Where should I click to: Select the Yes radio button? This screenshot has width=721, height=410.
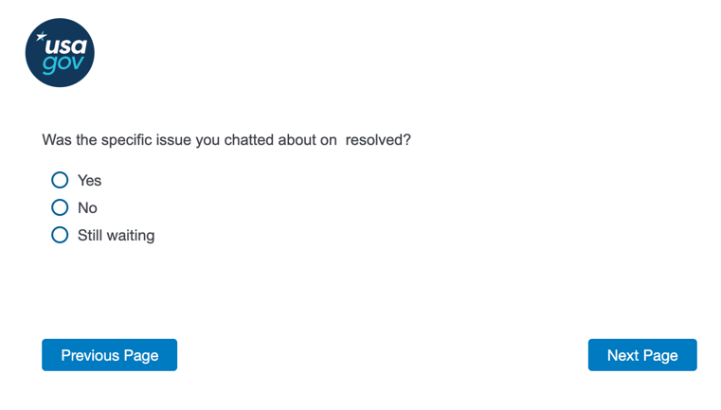point(60,180)
